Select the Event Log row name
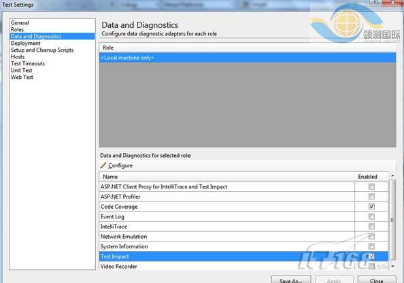The image size is (404, 283). (x=112, y=216)
